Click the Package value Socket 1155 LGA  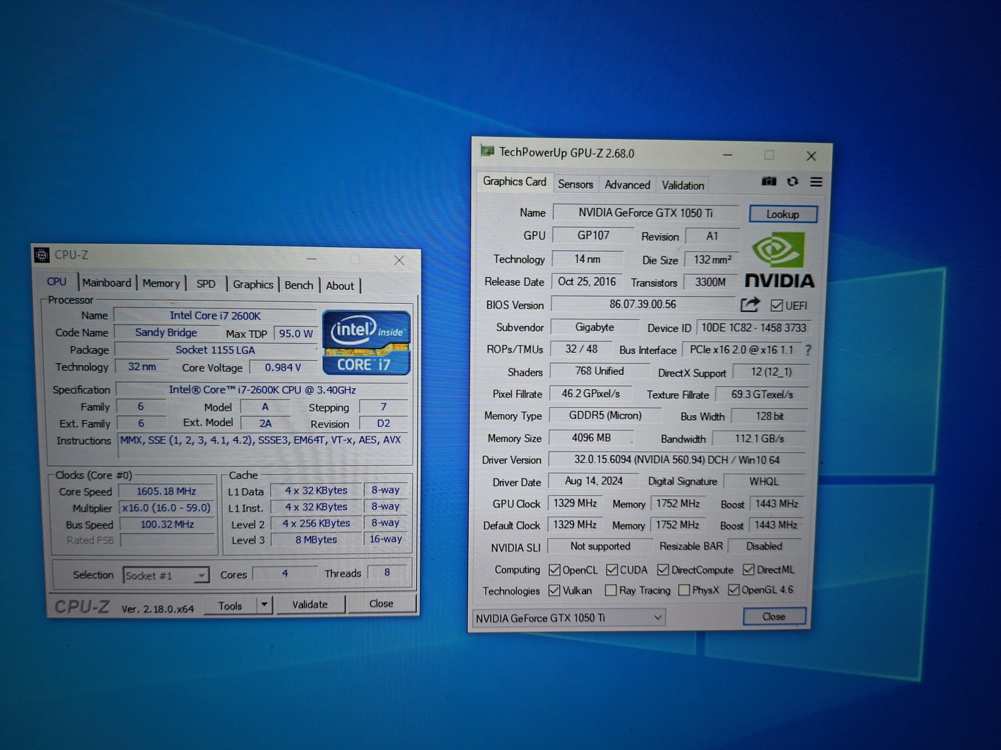[x=216, y=350]
